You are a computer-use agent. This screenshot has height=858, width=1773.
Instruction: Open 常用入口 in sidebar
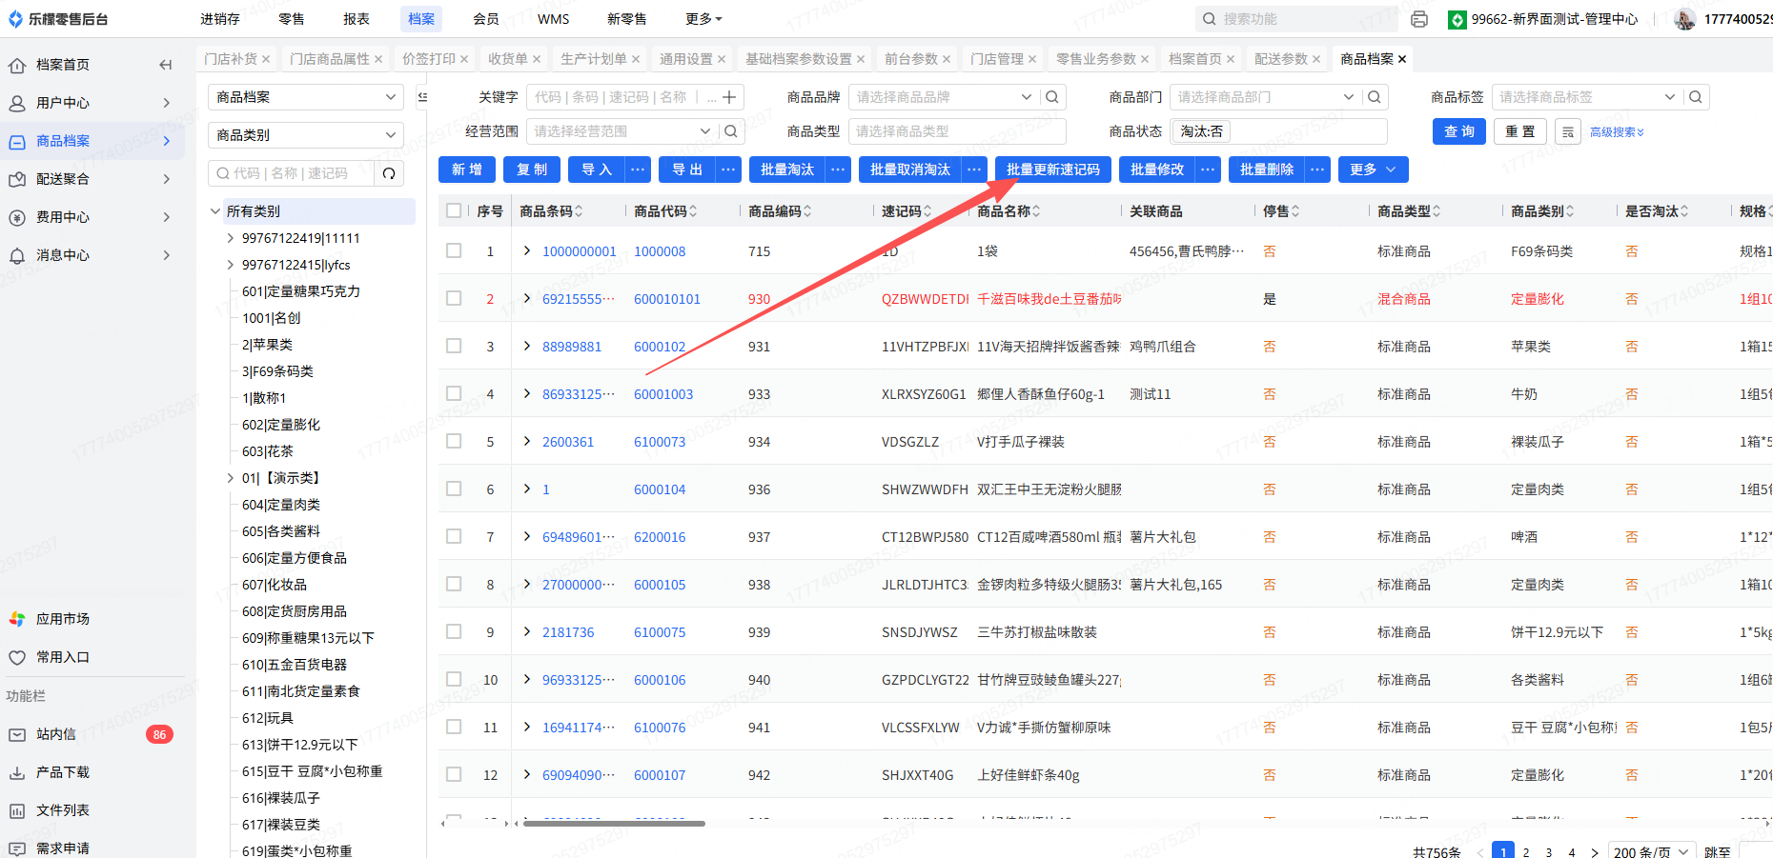pyautogui.click(x=63, y=657)
